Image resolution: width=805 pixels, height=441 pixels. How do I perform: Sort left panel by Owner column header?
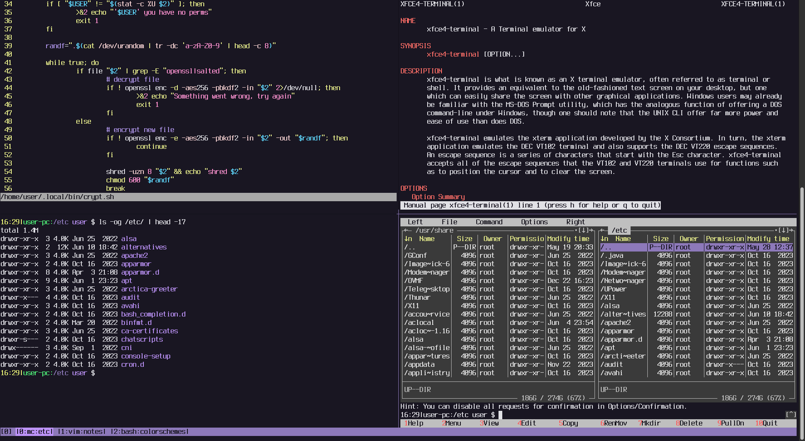coord(493,239)
